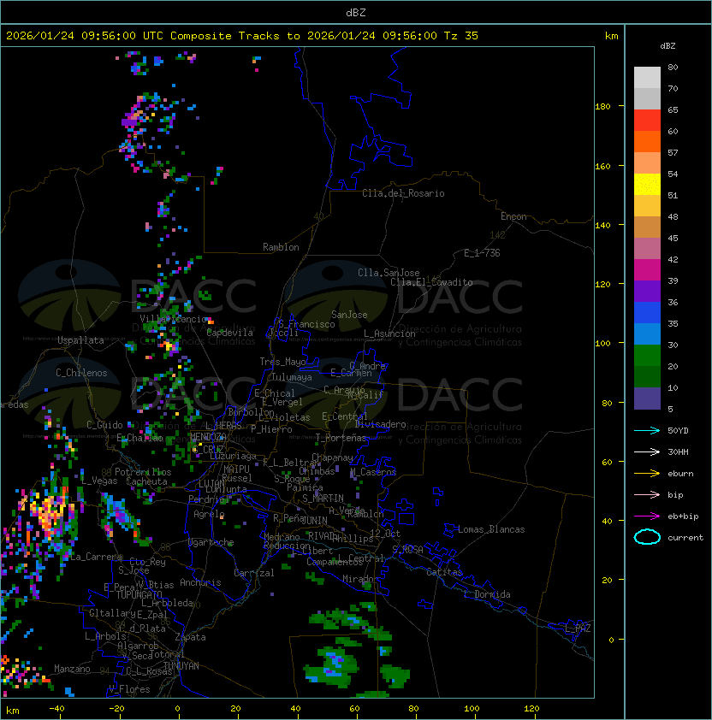Click the '30HM' legend label
This screenshot has width=712, height=720.
pyautogui.click(x=678, y=452)
